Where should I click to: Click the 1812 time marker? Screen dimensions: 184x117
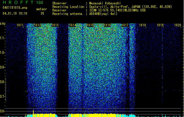tap(37, 25)
